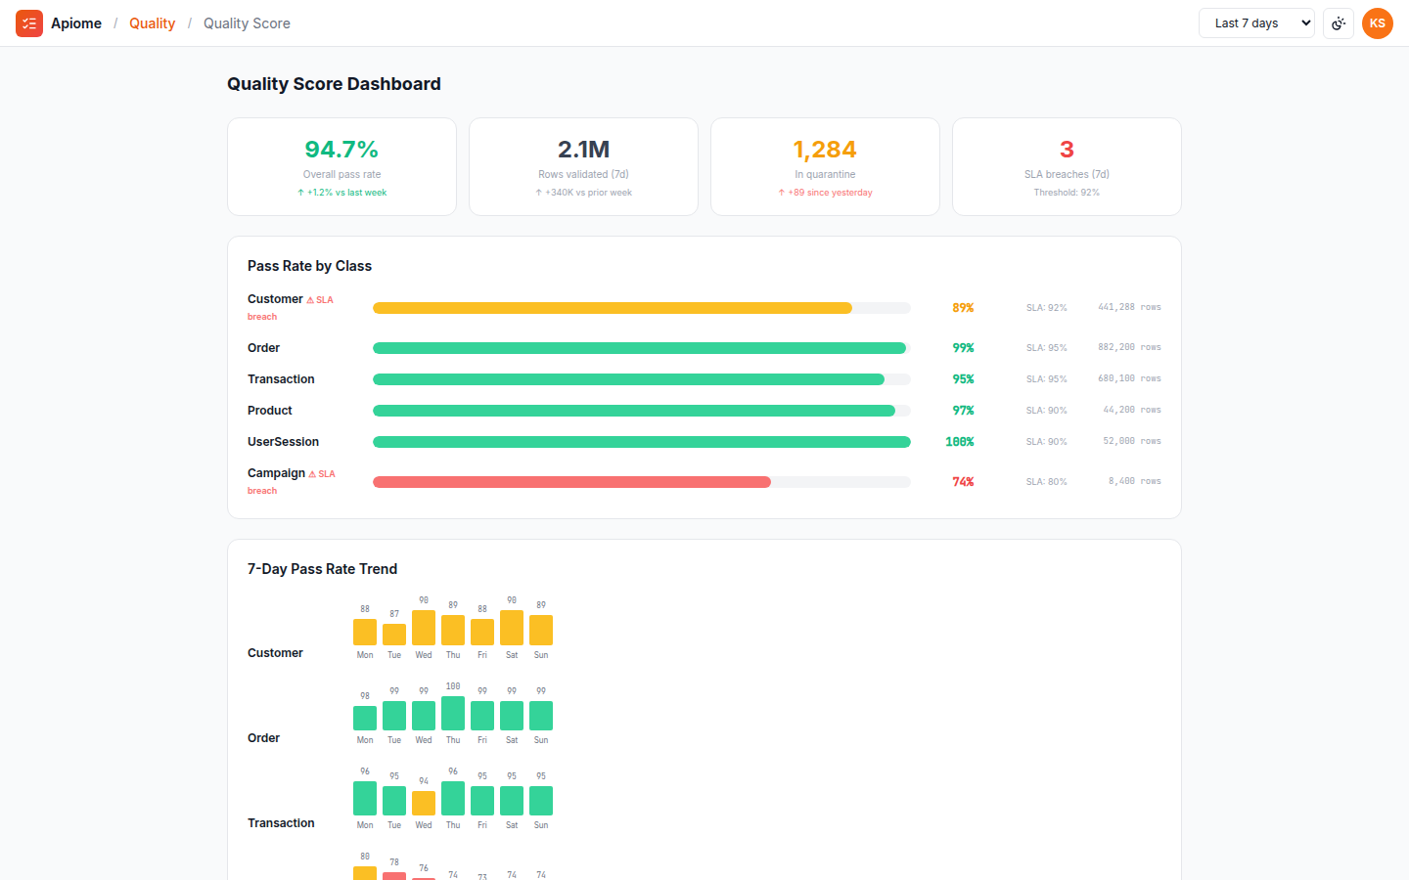Image resolution: width=1409 pixels, height=880 pixels.
Task: Click the Product pass rate bar
Action: (642, 411)
